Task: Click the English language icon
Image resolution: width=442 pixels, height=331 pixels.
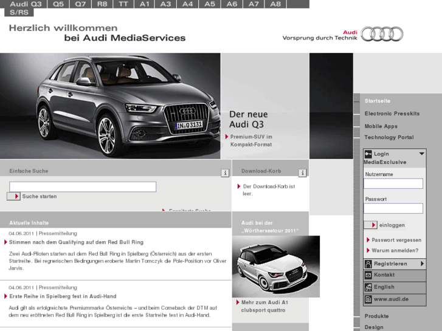Action: click(x=368, y=287)
